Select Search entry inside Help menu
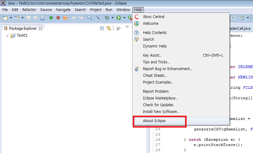 181,40
